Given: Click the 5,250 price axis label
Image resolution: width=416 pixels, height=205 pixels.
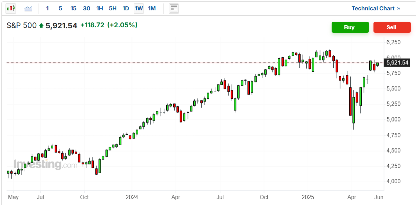Looking at the screenshot, I should 393,104.
